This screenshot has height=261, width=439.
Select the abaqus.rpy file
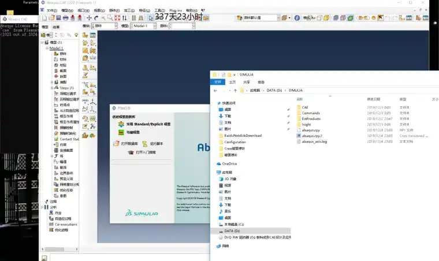click(x=311, y=130)
